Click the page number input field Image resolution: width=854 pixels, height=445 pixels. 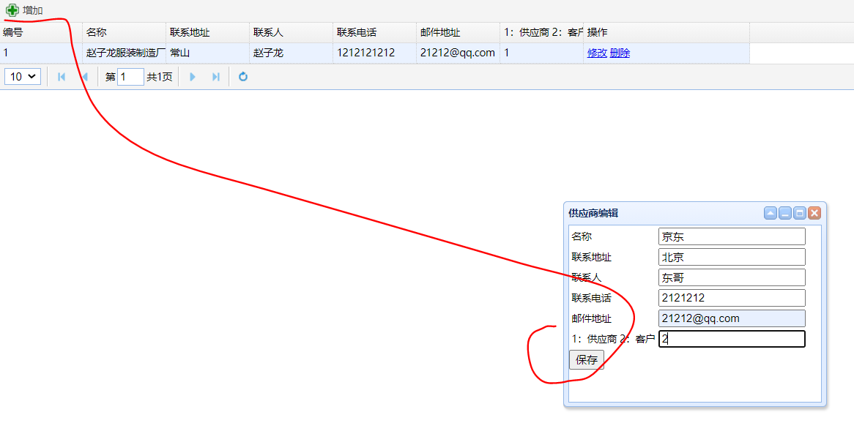click(130, 77)
